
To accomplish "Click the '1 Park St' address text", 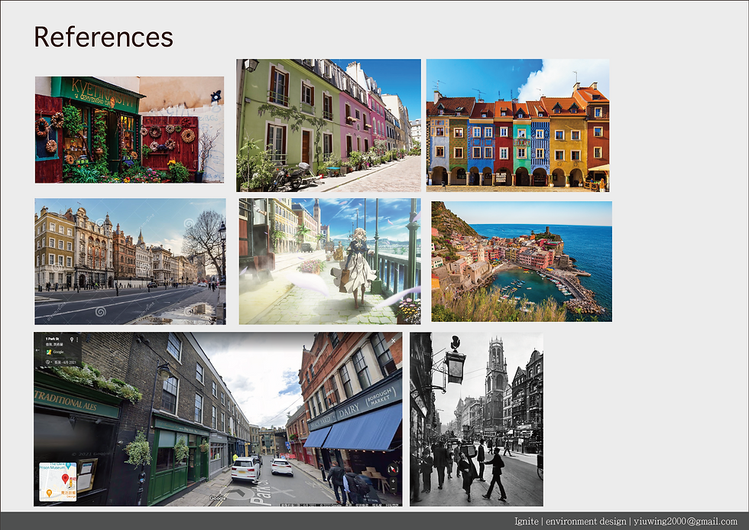I will [52, 339].
